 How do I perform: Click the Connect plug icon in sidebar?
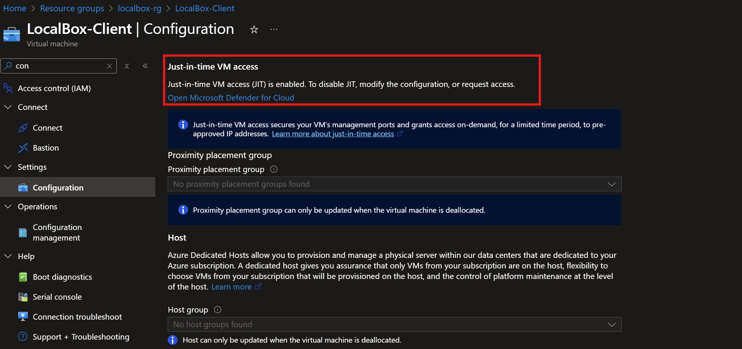click(x=23, y=128)
